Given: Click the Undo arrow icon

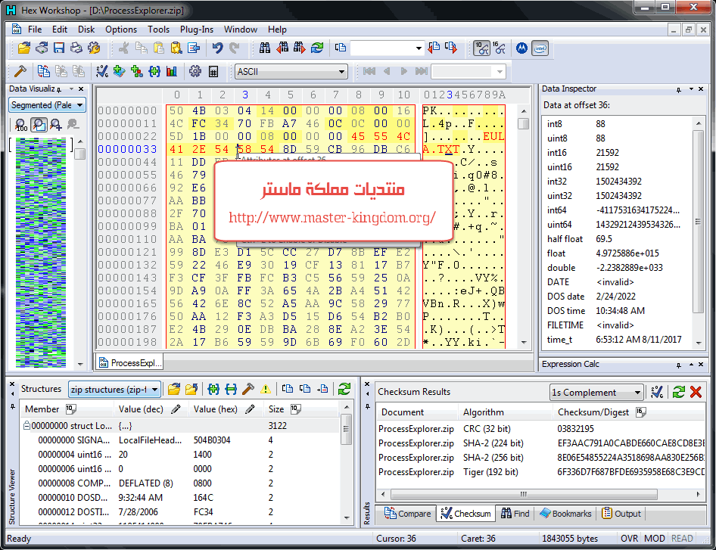Looking at the screenshot, I should pos(217,48).
